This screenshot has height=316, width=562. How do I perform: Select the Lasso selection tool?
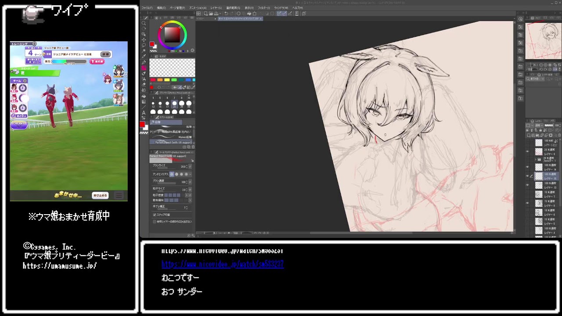pos(144,45)
